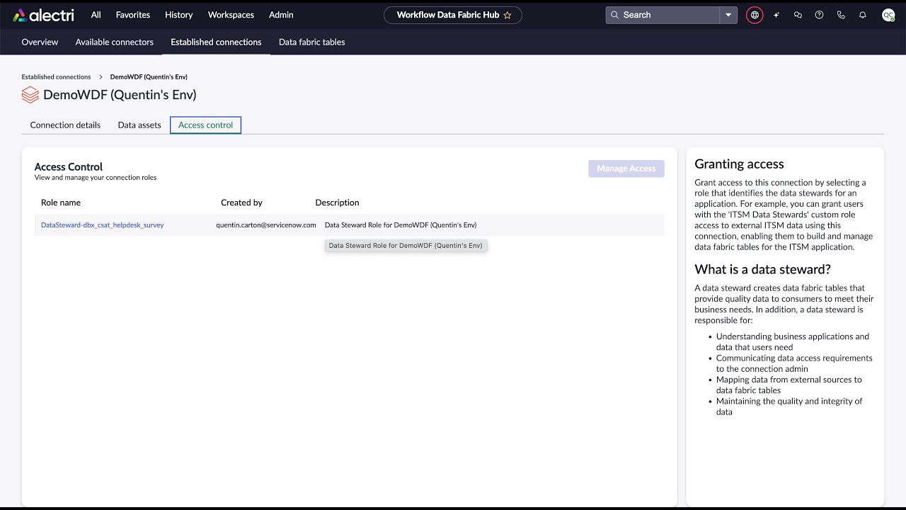906x510 pixels.
Task: Click the Manage Access button
Action: [626, 169]
